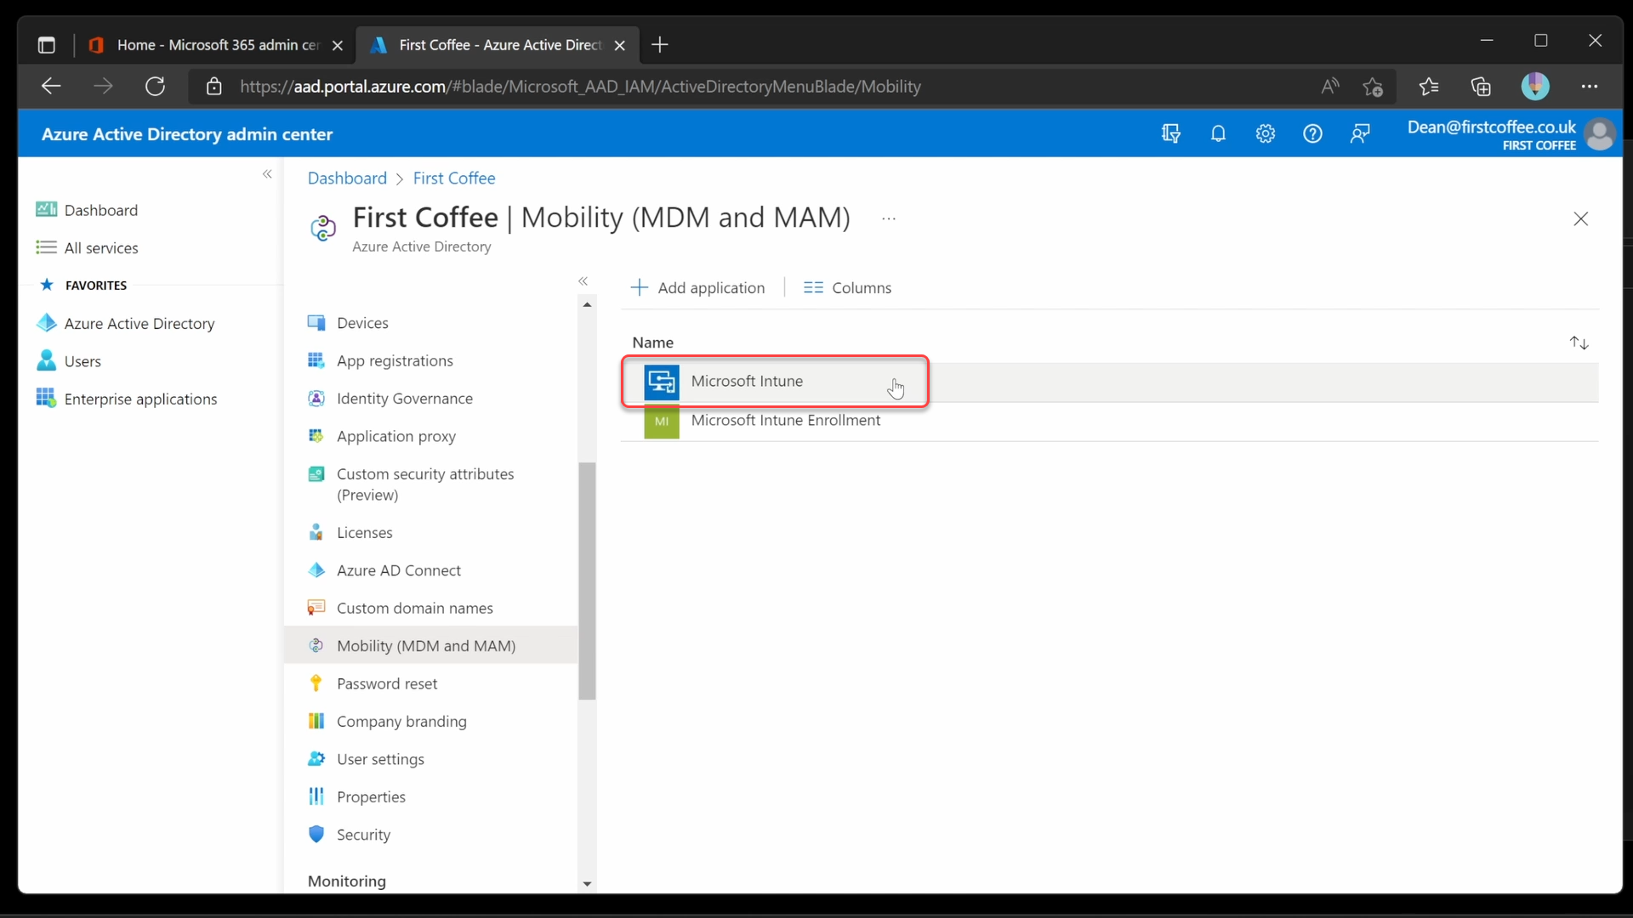The width and height of the screenshot is (1633, 918).
Task: Open the Microsoft Intune application entry
Action: pyautogui.click(x=748, y=382)
